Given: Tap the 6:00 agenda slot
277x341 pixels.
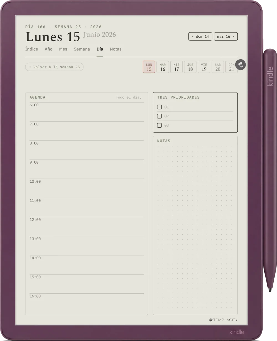Looking at the screenshot, I should coord(86,112).
